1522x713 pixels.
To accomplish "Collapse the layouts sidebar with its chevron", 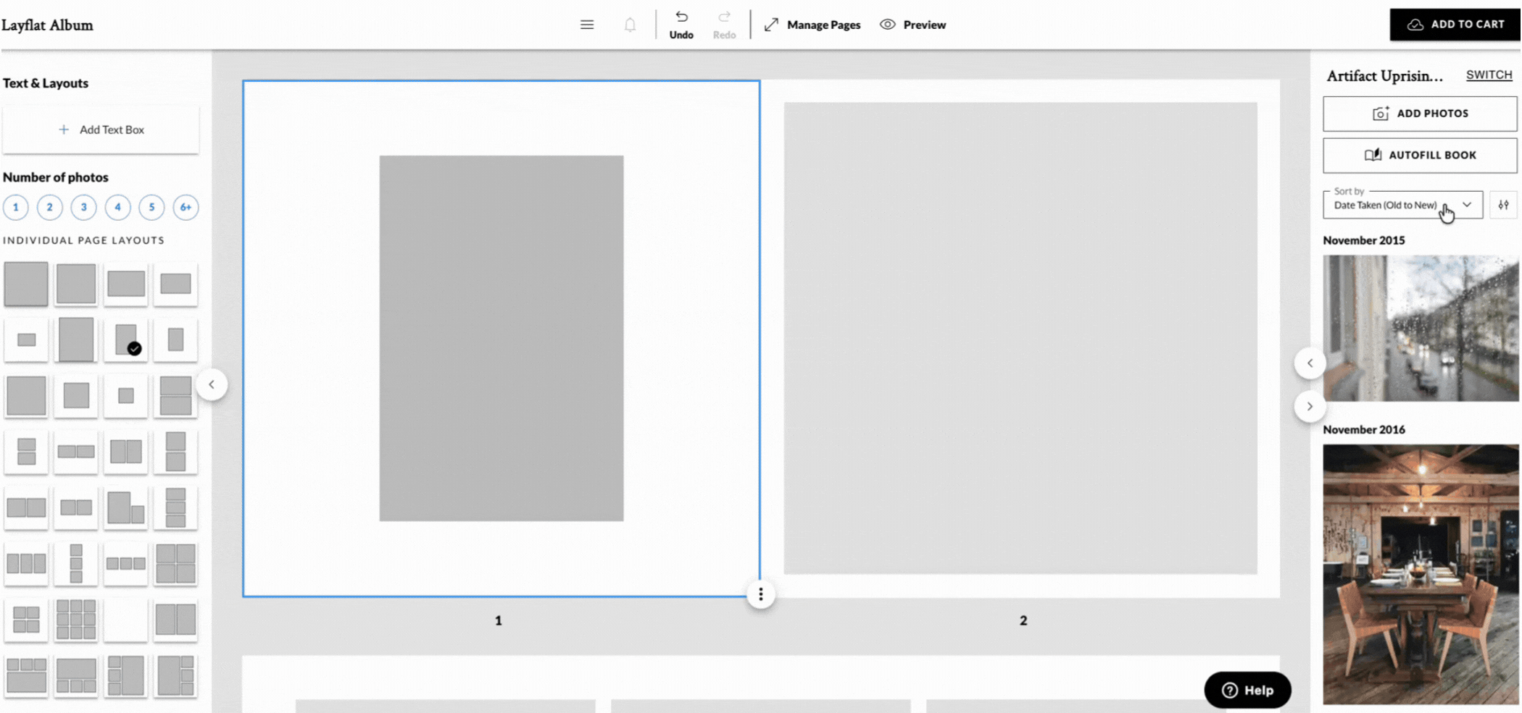I will click(212, 384).
